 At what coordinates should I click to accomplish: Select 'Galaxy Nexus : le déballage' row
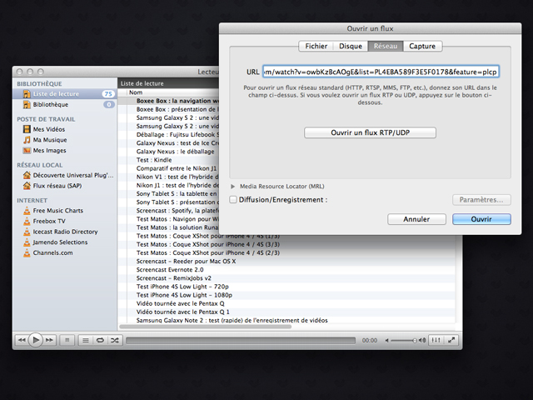(168, 152)
